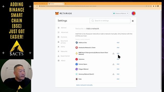The height and width of the screenshot is (92, 164).
Task: Add the Fantom Opera network
Action: (x=118, y=64)
